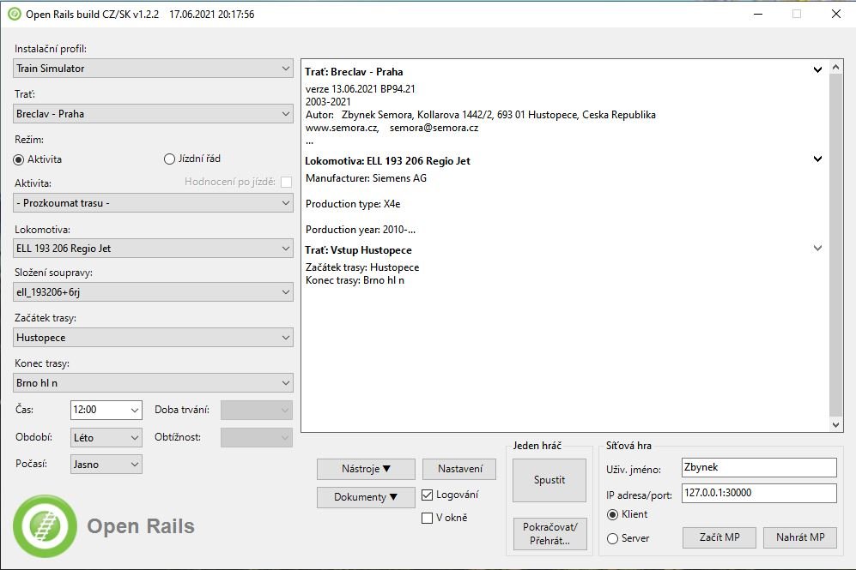
Task: Open the Složení soupravy dropdown
Action: tap(153, 292)
